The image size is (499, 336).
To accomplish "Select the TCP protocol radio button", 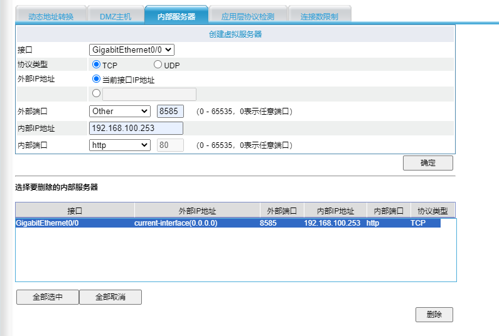I will click(x=96, y=65).
